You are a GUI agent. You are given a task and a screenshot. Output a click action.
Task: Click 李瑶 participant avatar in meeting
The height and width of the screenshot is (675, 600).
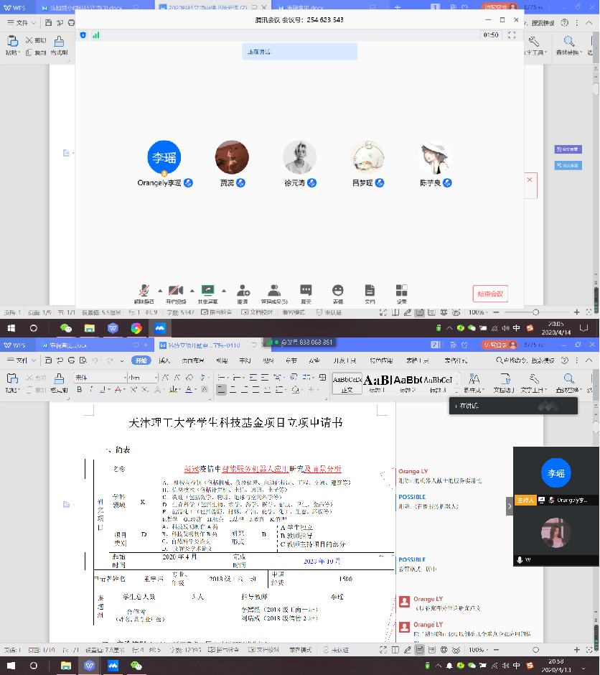click(164, 156)
